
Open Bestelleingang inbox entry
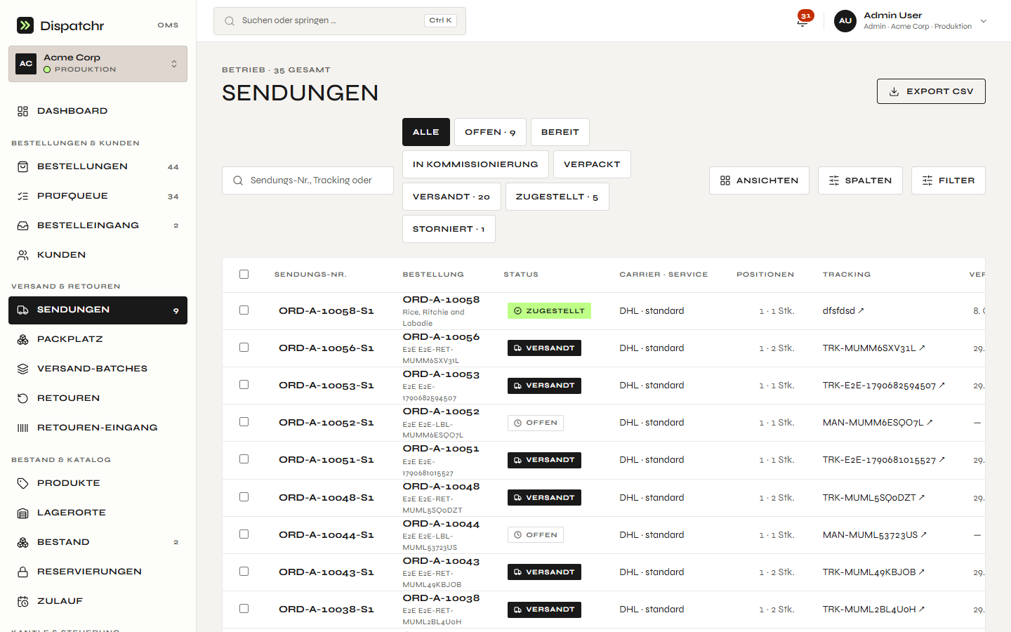[98, 225]
